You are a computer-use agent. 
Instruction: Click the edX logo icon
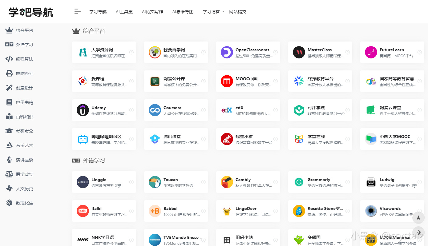click(x=227, y=110)
